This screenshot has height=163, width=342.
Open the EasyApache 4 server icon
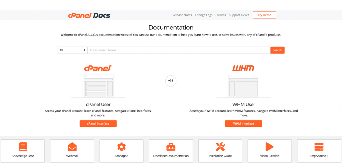pos(319,147)
